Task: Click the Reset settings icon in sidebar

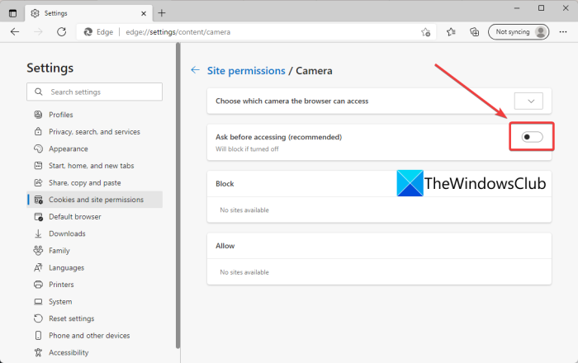Action: pyautogui.click(x=38, y=318)
